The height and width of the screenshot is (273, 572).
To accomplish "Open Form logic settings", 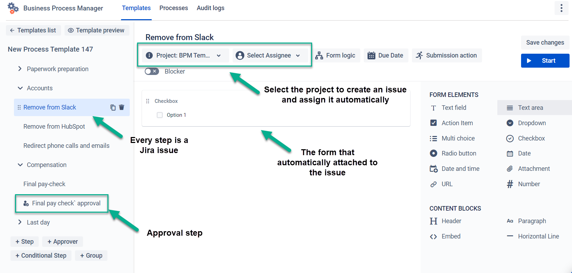I will [336, 55].
